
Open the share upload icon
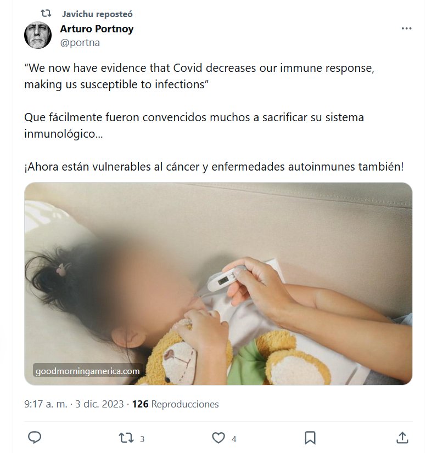click(x=402, y=438)
